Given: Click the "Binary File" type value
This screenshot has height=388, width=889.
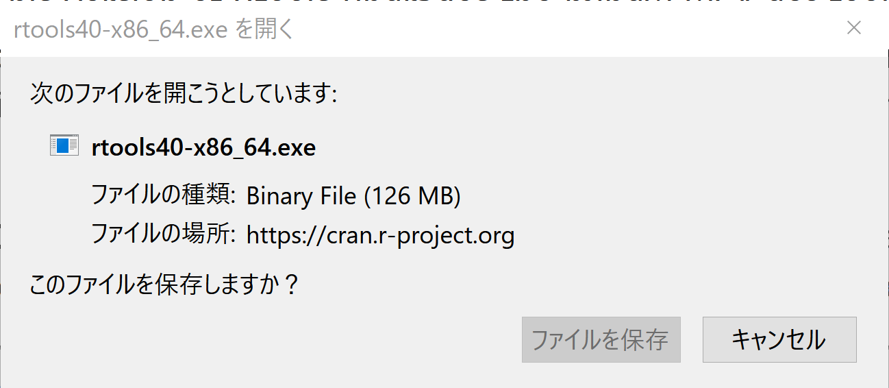Looking at the screenshot, I should tap(301, 196).
